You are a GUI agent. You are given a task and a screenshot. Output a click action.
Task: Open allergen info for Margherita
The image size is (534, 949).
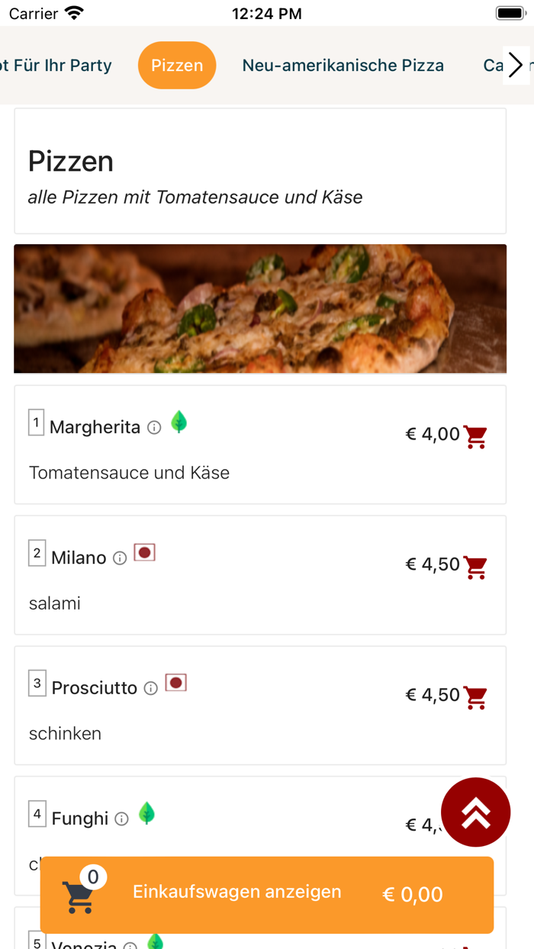(153, 427)
